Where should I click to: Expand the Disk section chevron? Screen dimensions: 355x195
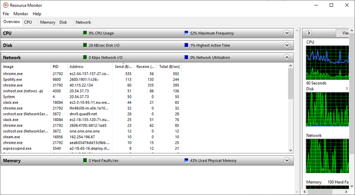[x=287, y=45]
